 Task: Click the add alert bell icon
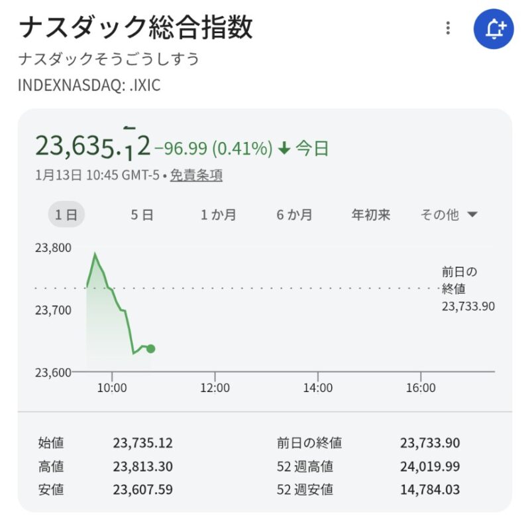tap(494, 29)
